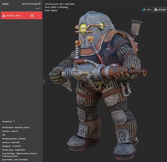Click the Vertices value 2,864,660
The image size is (167, 162).
pyautogui.click(x=15, y=142)
